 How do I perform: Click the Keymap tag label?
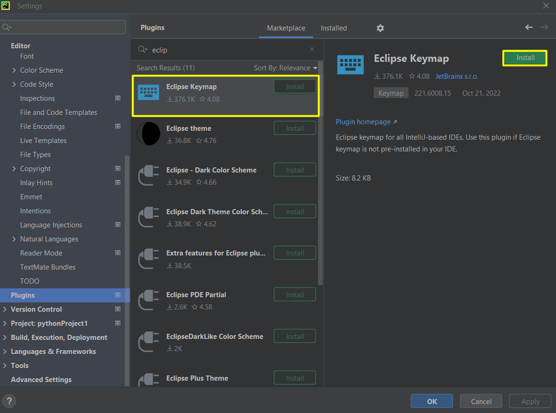[x=391, y=93]
